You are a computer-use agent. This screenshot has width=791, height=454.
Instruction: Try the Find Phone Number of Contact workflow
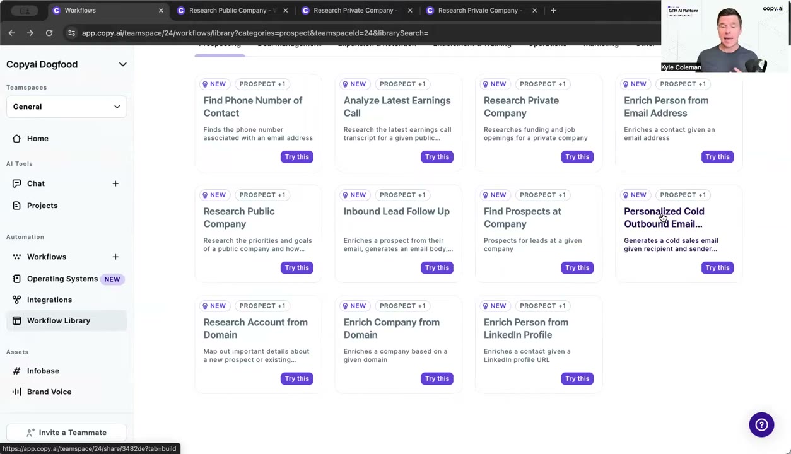click(296, 156)
